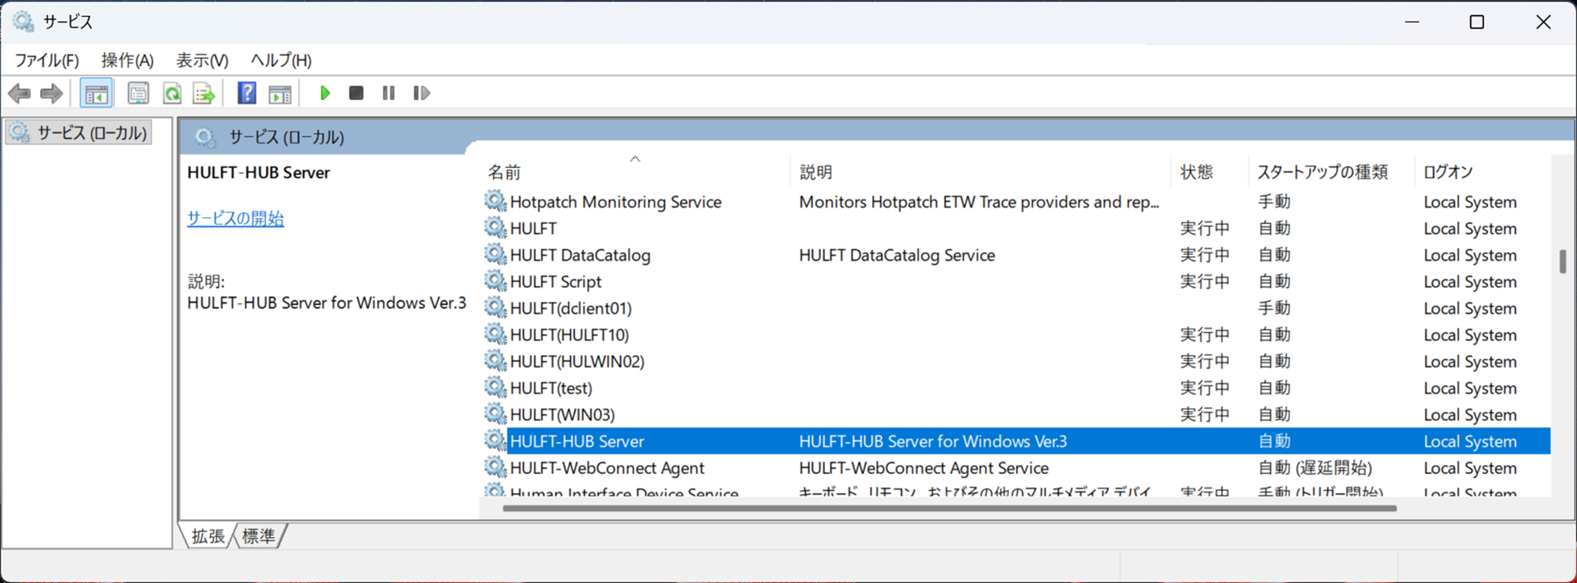
Task: Click the Export List toolbar icon
Action: click(x=204, y=94)
